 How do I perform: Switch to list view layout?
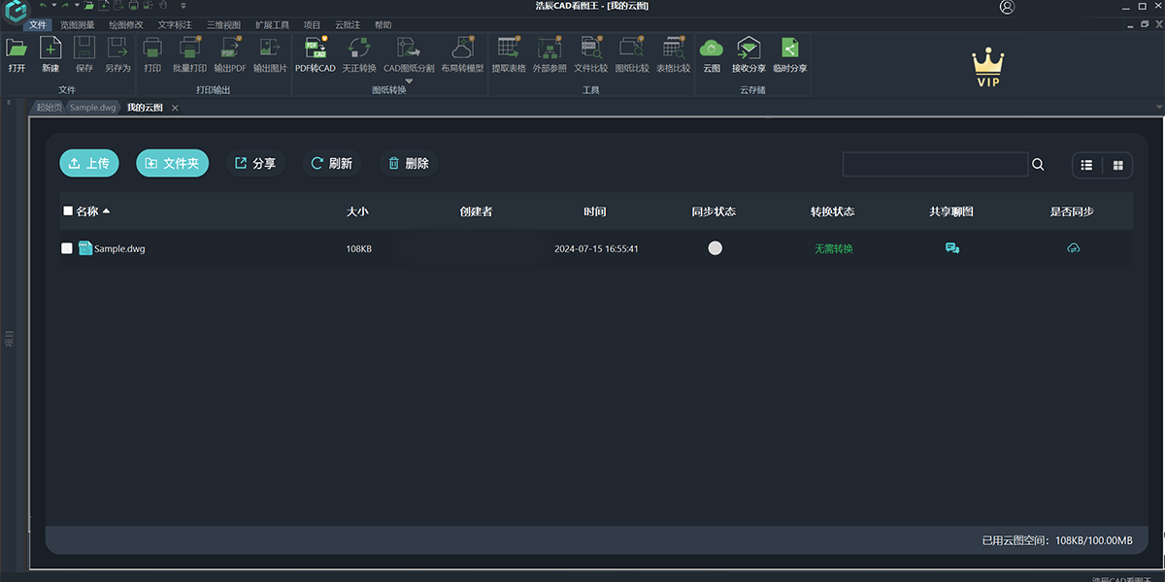tap(1087, 165)
